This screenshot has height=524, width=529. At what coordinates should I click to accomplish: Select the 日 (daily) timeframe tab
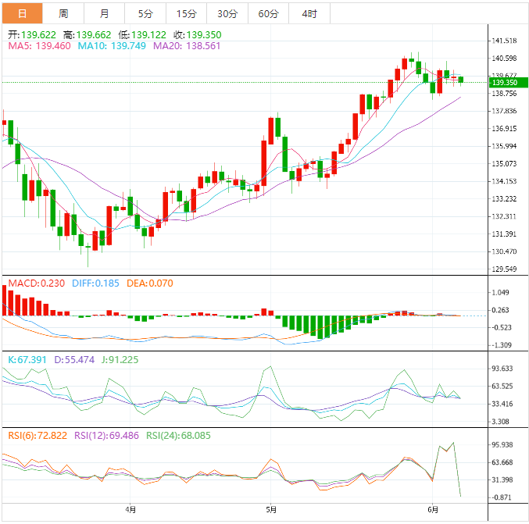coord(22,14)
